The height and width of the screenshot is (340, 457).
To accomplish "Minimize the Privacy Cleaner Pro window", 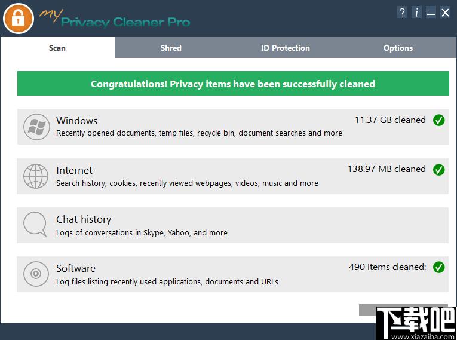I will click(431, 13).
